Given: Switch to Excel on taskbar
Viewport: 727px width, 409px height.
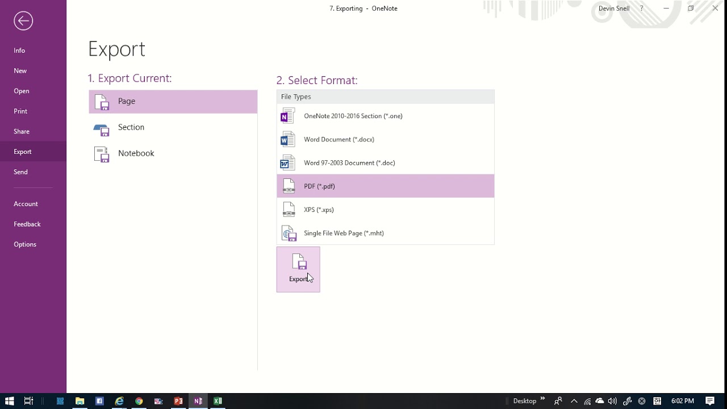Looking at the screenshot, I should tap(218, 401).
